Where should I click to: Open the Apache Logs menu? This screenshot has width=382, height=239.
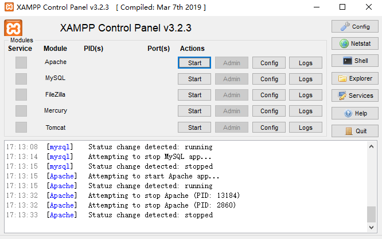pos(306,63)
